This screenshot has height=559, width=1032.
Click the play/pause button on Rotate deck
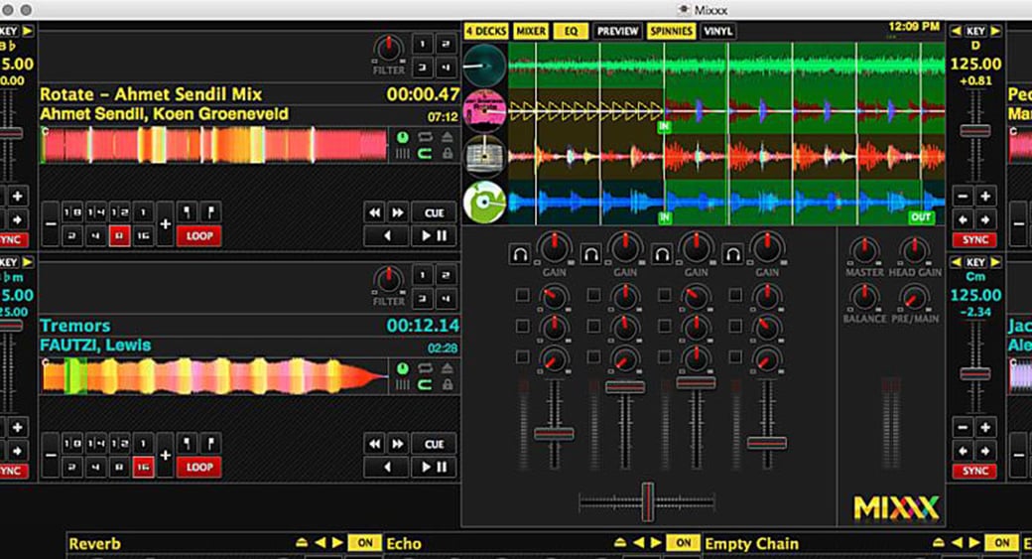[x=434, y=236]
